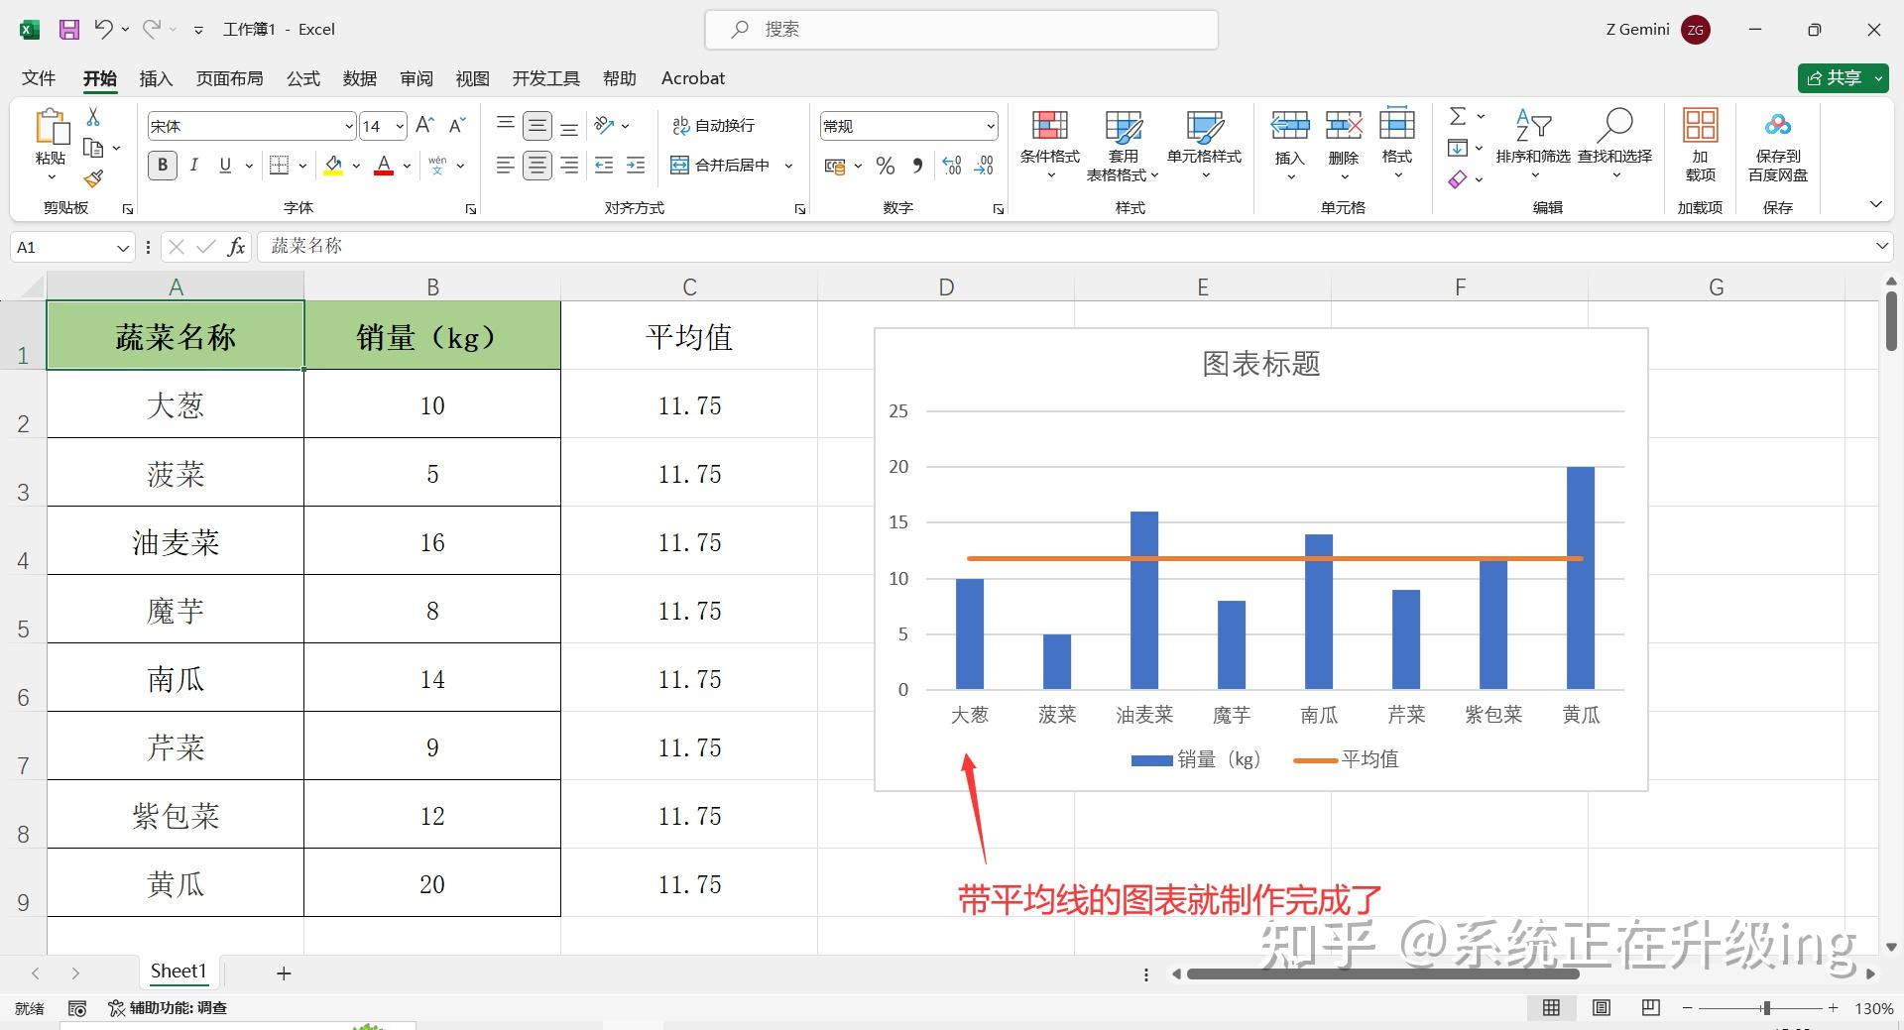Click the search box (搜索)
Image resolution: width=1904 pixels, height=1030 pixels.
point(961,30)
